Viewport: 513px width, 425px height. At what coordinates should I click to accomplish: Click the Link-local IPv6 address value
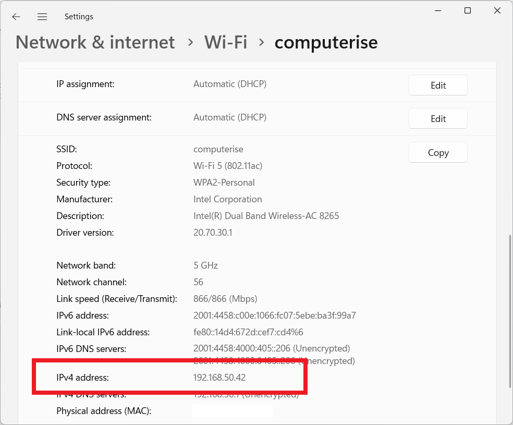[x=248, y=332]
